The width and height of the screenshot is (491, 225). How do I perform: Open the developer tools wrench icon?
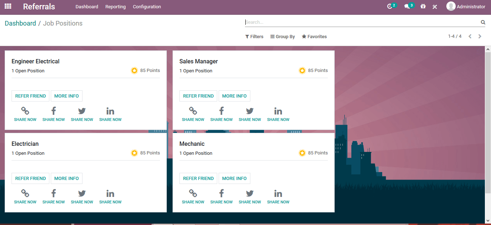coord(435,6)
